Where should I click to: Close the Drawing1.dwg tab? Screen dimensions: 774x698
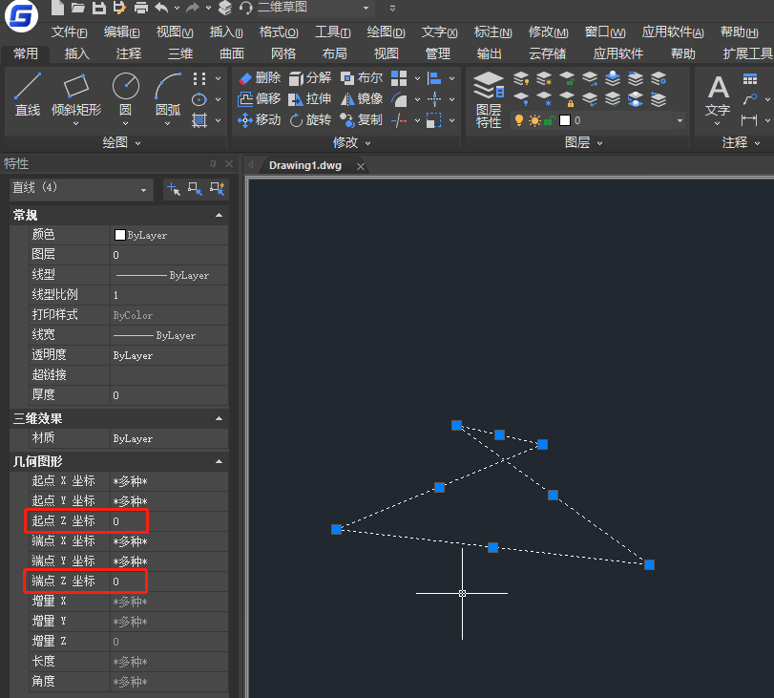pos(361,166)
